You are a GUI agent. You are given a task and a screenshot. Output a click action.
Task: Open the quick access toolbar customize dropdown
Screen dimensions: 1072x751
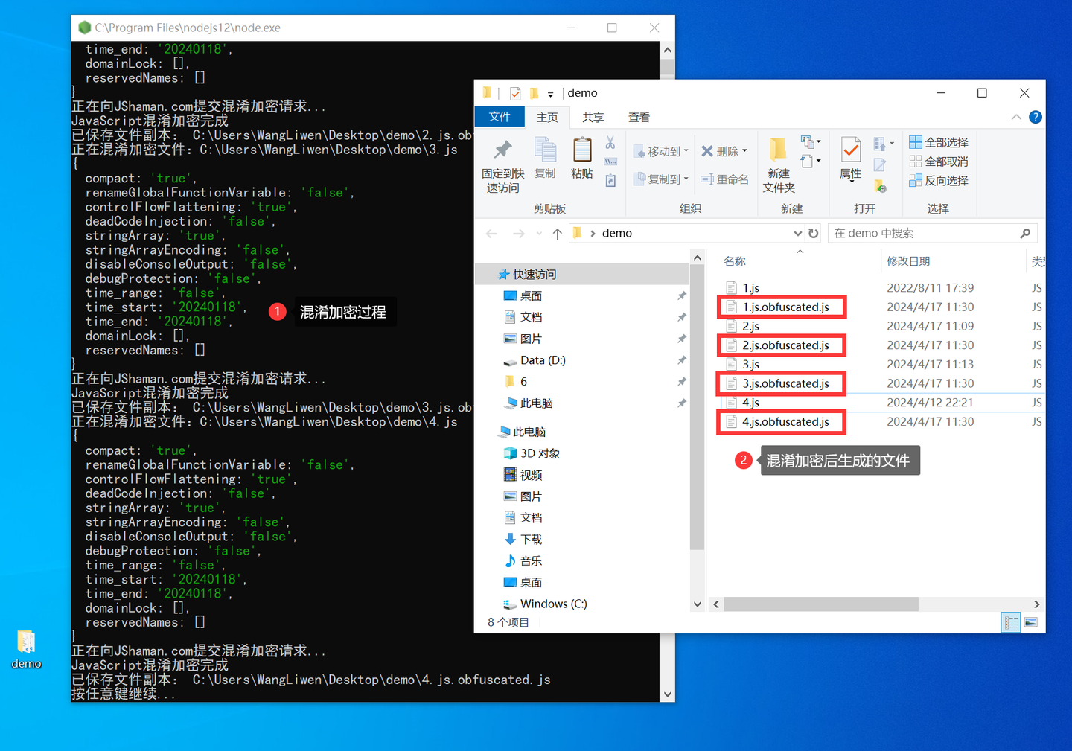click(551, 94)
